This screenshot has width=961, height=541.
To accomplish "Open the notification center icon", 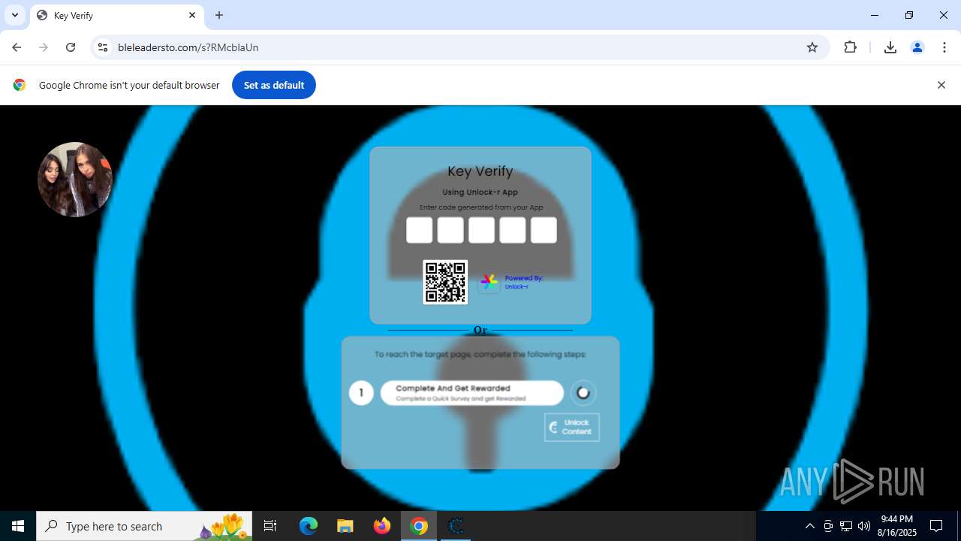I will coord(936,526).
